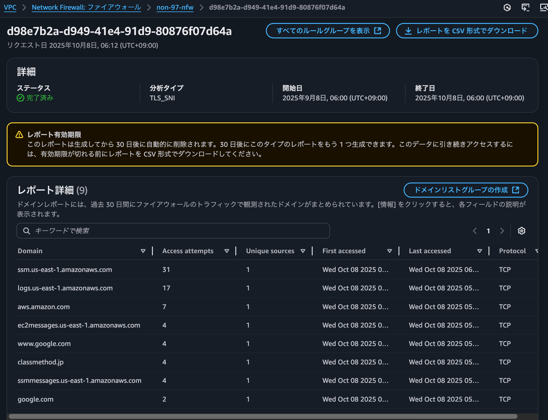Screen dimensions: 548x420
Task: Navigate to VPC breadcrumb
Action: 10,8
